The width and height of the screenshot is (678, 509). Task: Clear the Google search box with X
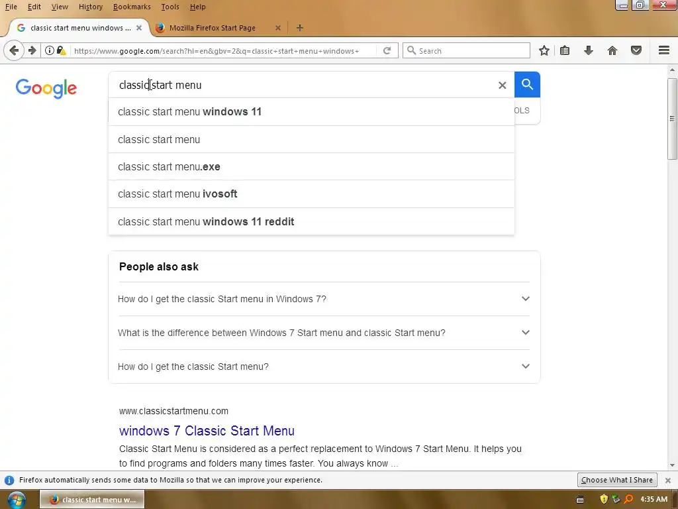click(502, 85)
